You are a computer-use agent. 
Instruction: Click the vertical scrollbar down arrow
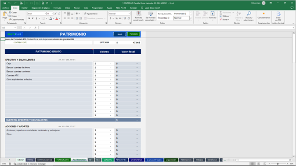[294, 156]
